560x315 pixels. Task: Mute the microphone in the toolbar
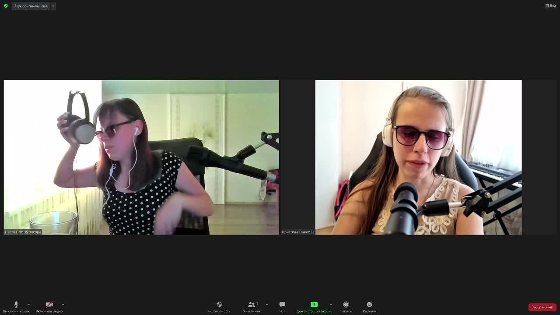16,304
